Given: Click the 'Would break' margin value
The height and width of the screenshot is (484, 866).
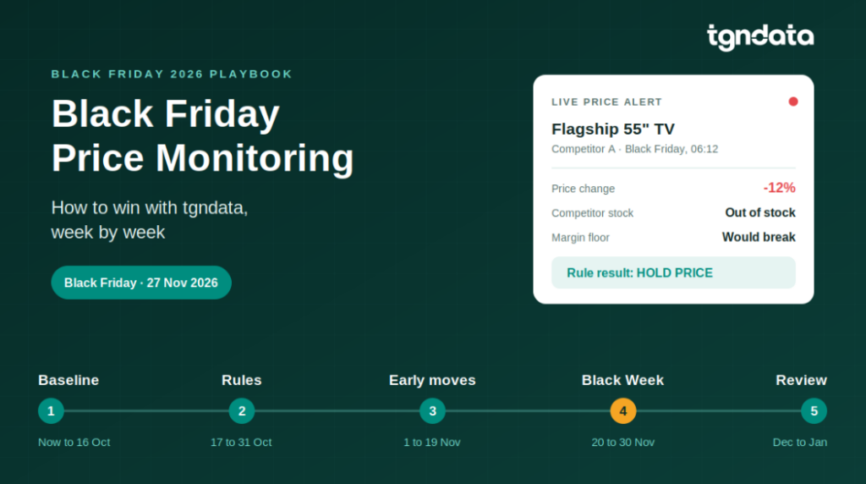Looking at the screenshot, I should tap(759, 237).
